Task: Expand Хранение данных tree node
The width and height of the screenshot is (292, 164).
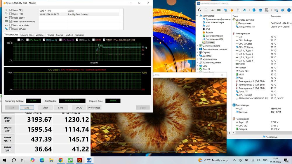Action: pyautogui.click(x=197, y=62)
